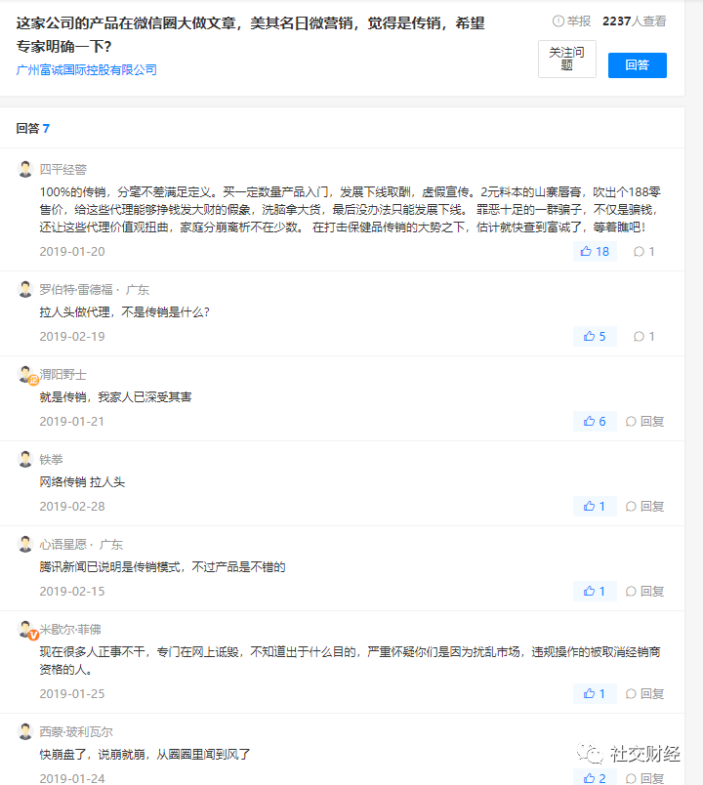Open 西蒙·玻利瓦尔's profile name
The width and height of the screenshot is (703, 785).
click(x=75, y=731)
